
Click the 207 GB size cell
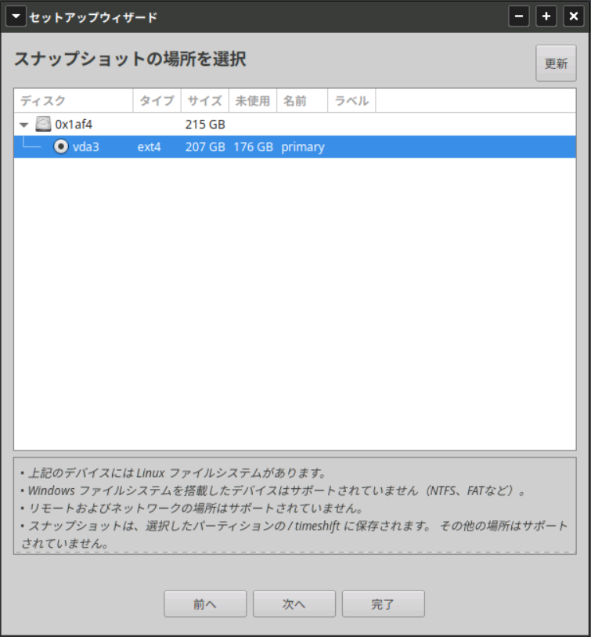(x=205, y=147)
